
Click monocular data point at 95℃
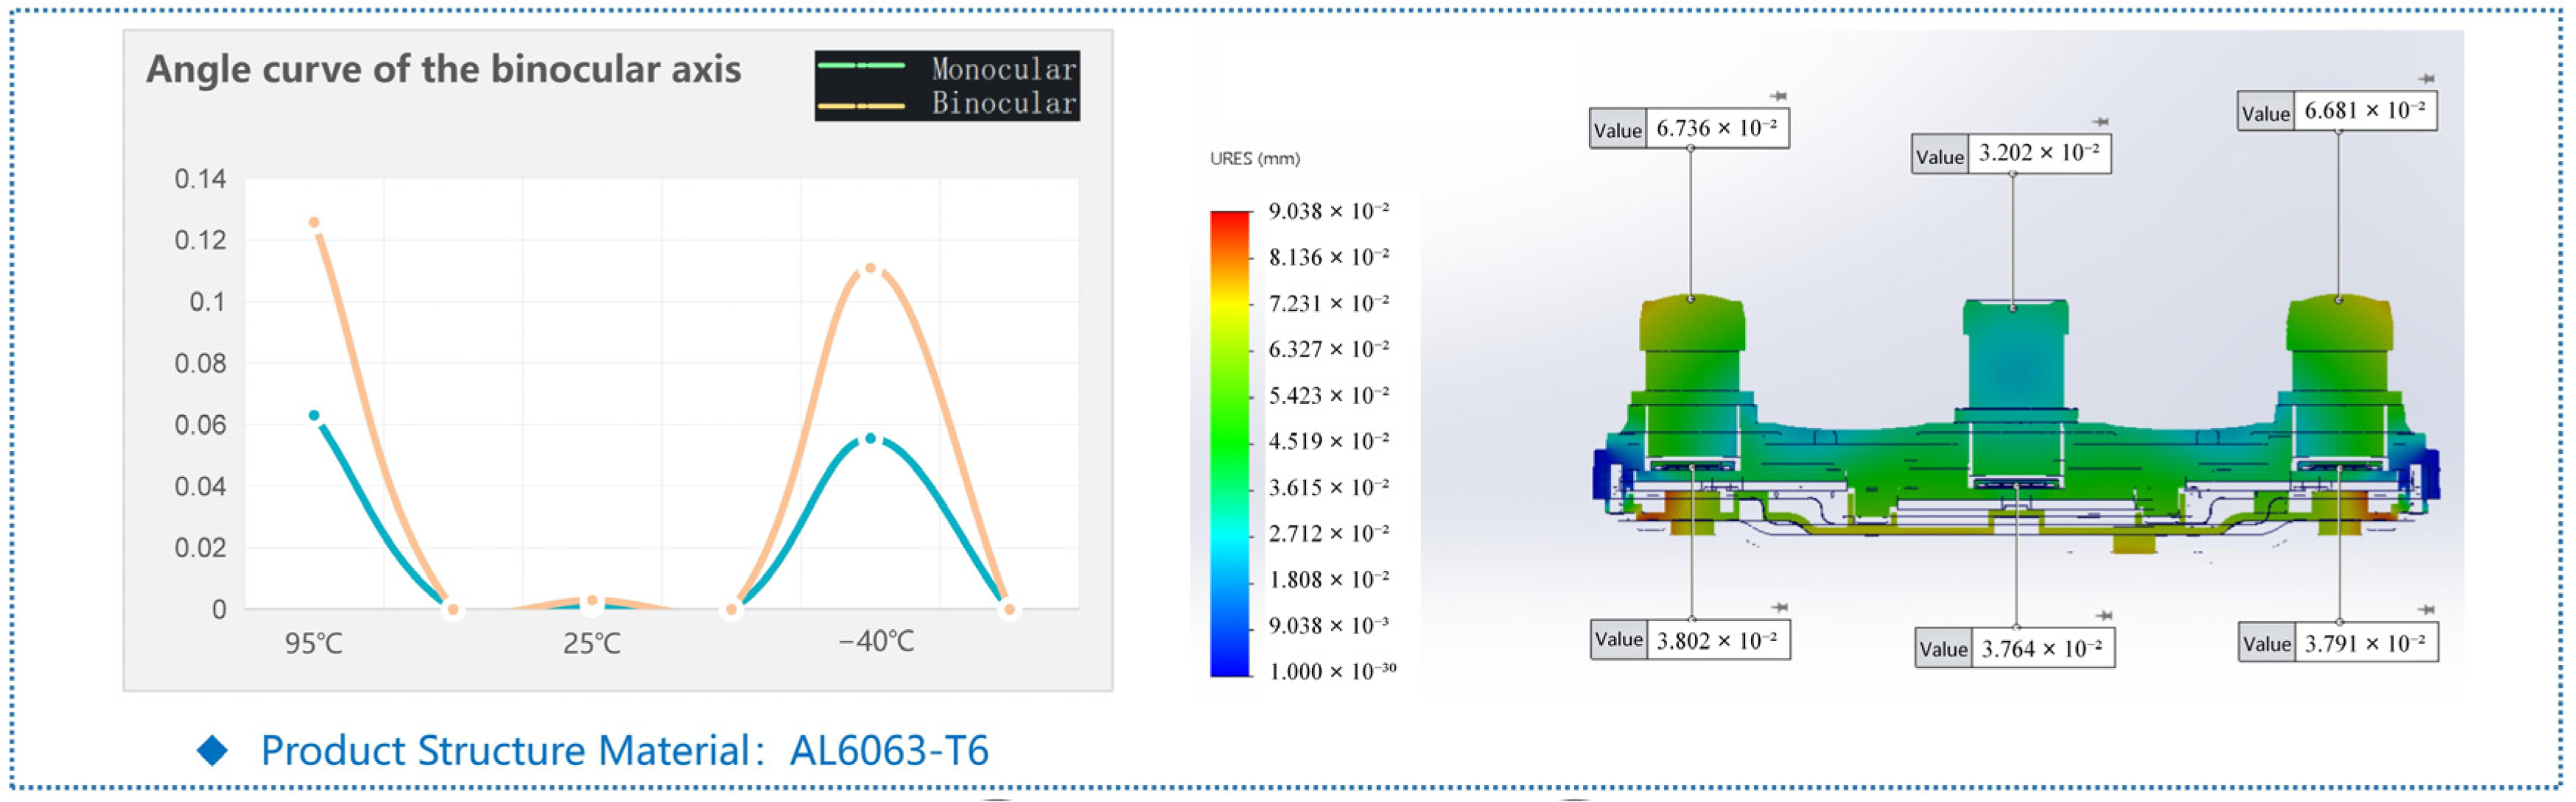tap(314, 416)
